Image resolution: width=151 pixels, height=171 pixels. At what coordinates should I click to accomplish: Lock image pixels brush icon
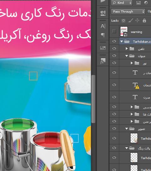click(131, 20)
